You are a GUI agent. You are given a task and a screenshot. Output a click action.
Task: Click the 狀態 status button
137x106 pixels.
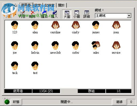pyautogui.click(x=16, y=102)
